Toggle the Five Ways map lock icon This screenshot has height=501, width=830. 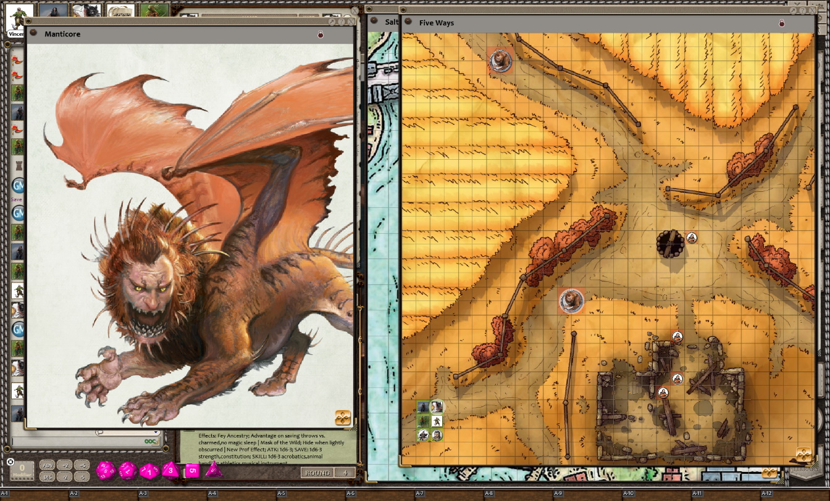(781, 23)
